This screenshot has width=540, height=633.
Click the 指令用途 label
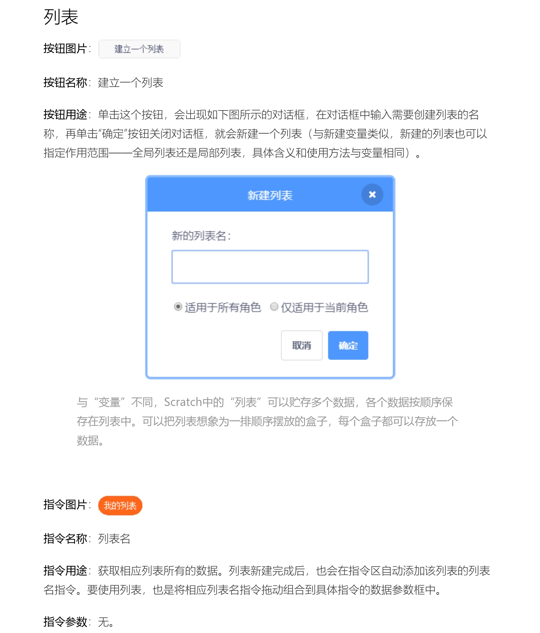(x=65, y=571)
